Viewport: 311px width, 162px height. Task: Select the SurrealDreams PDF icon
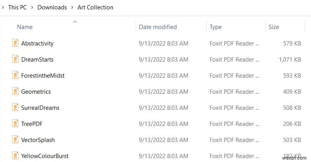coord(15,107)
